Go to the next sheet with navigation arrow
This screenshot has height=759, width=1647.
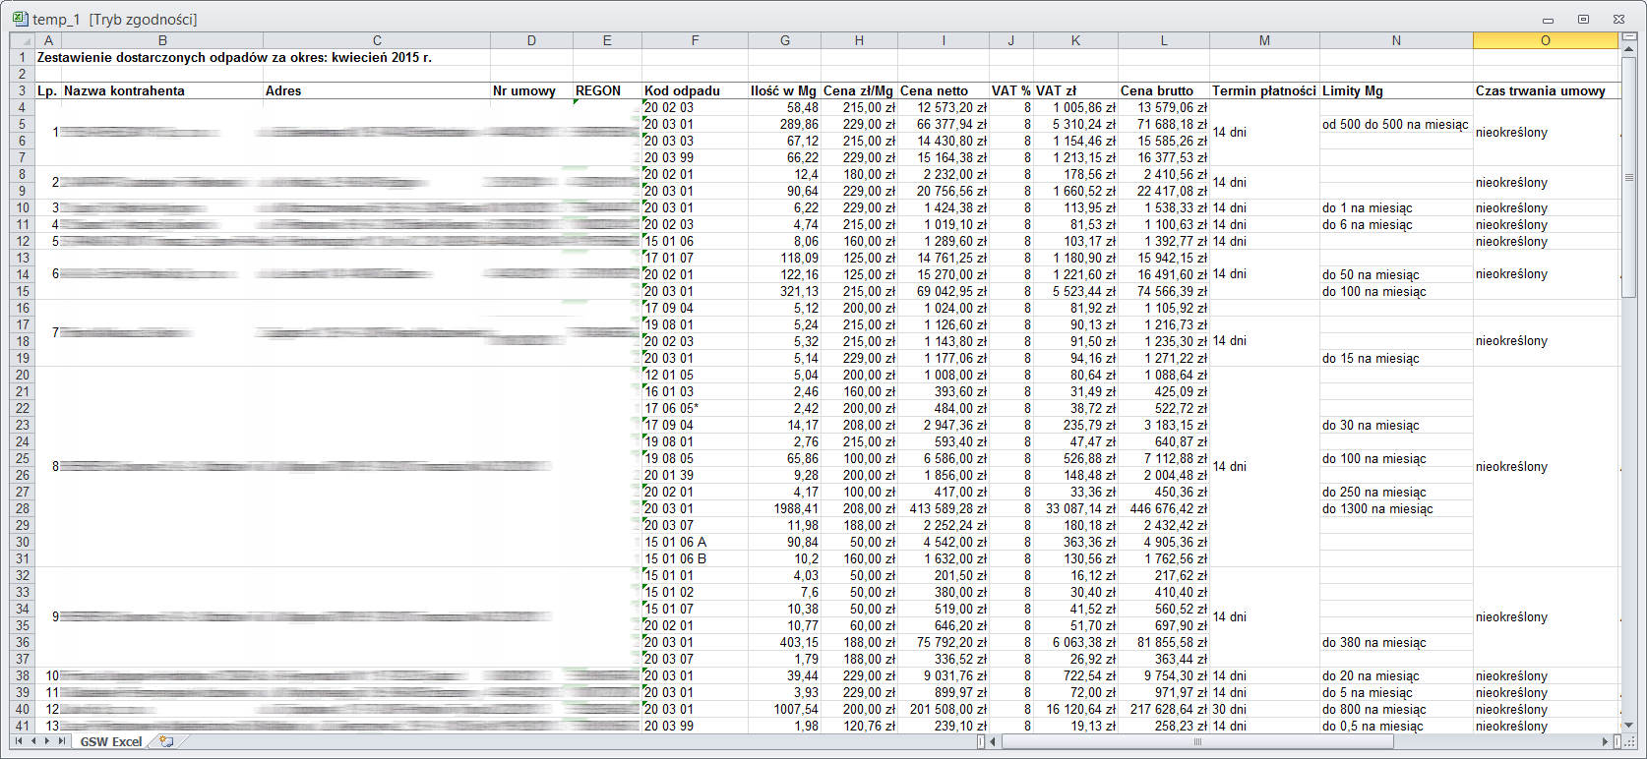click(x=47, y=741)
